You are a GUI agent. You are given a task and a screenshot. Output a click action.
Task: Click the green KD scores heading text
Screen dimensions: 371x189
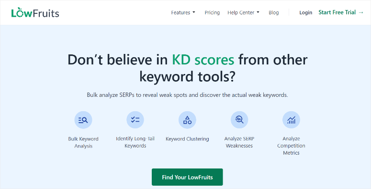point(203,60)
